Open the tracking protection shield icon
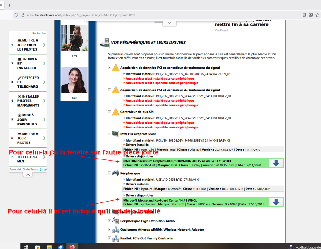 (16, 15)
